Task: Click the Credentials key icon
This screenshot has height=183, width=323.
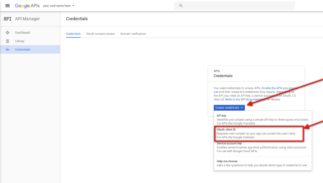Action: click(8, 49)
